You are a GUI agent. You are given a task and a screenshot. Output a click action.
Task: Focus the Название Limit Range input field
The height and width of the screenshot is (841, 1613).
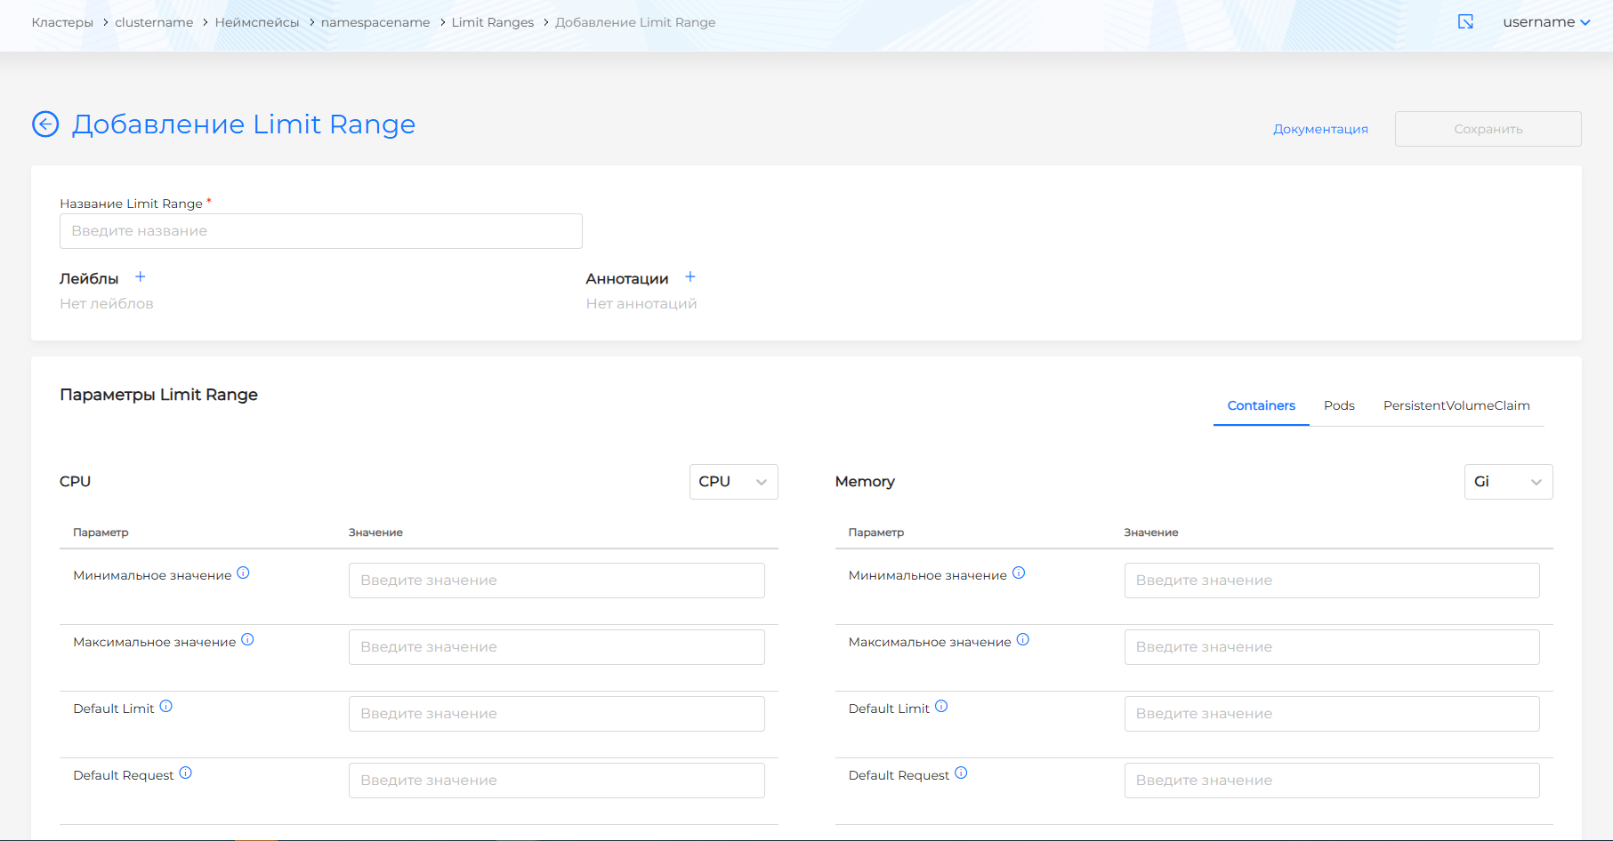click(320, 231)
